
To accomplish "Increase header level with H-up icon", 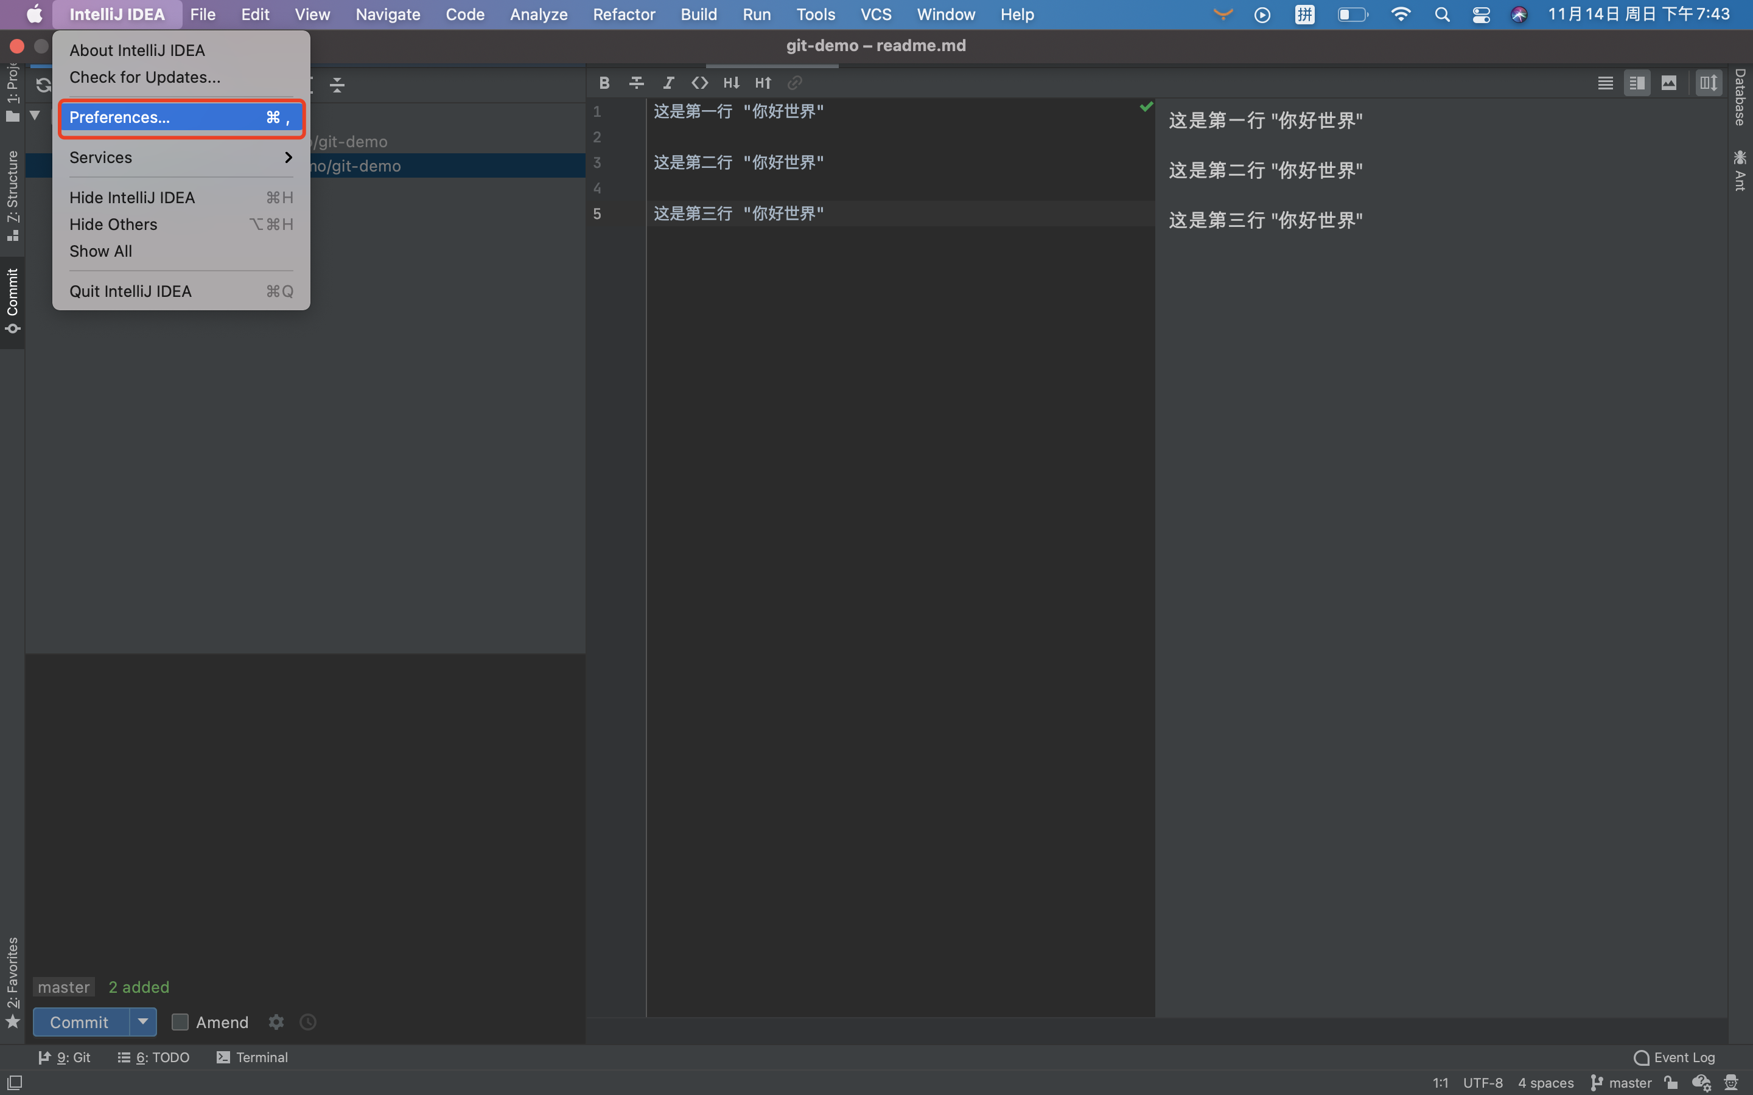I will click(x=763, y=83).
